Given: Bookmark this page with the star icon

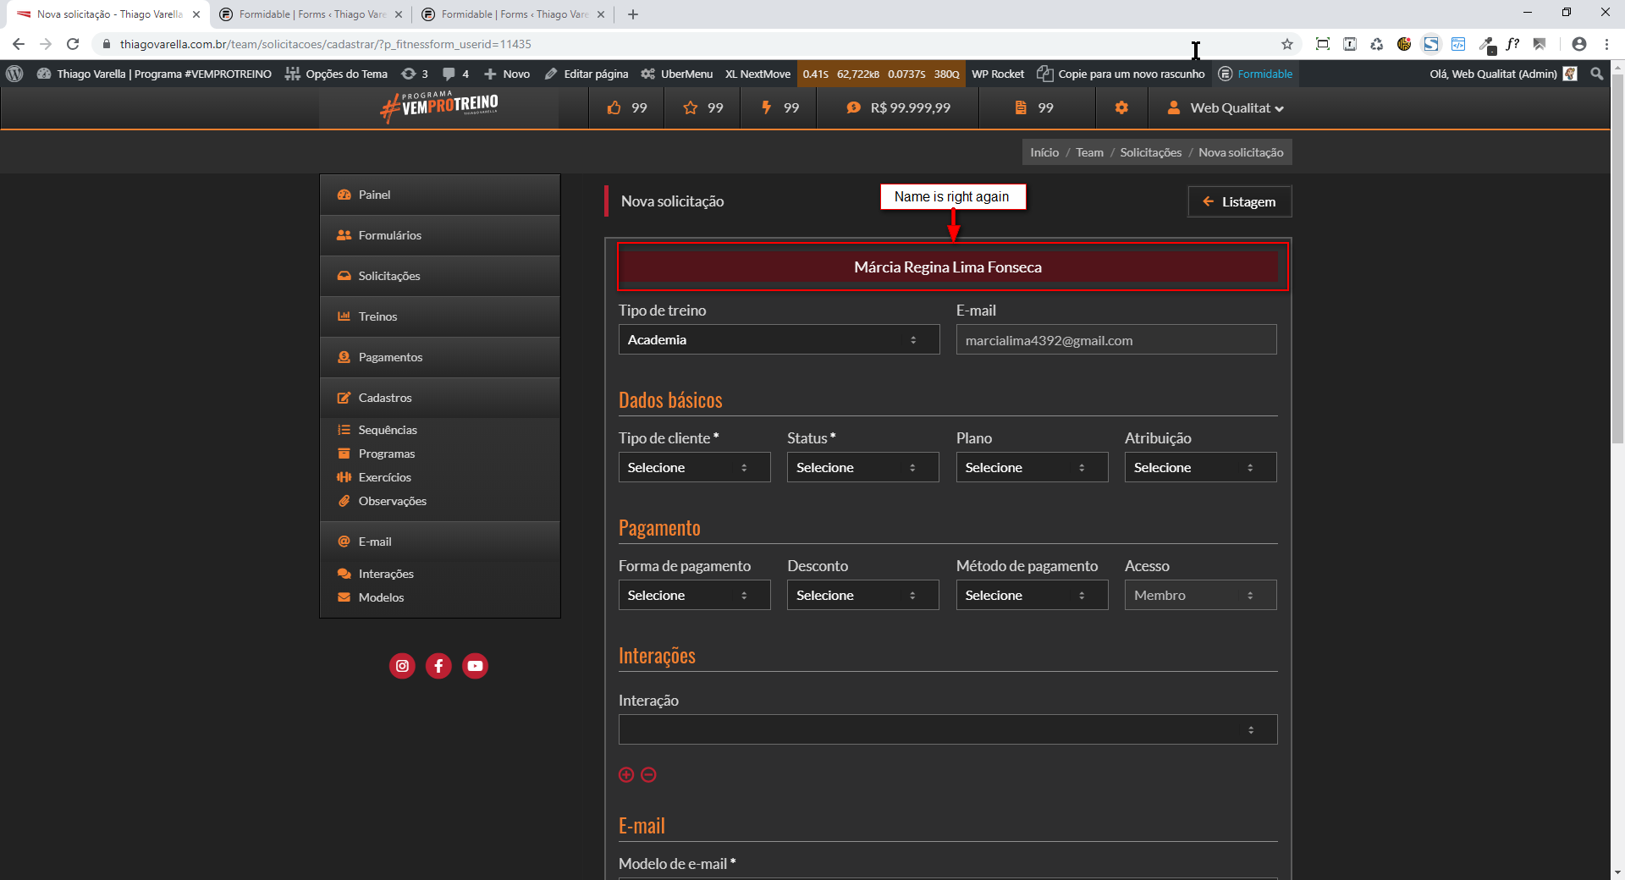Looking at the screenshot, I should tap(1287, 44).
